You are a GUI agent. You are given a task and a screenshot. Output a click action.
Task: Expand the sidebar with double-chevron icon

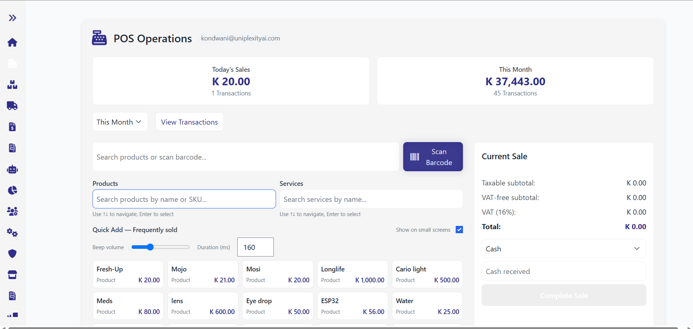pos(12,18)
